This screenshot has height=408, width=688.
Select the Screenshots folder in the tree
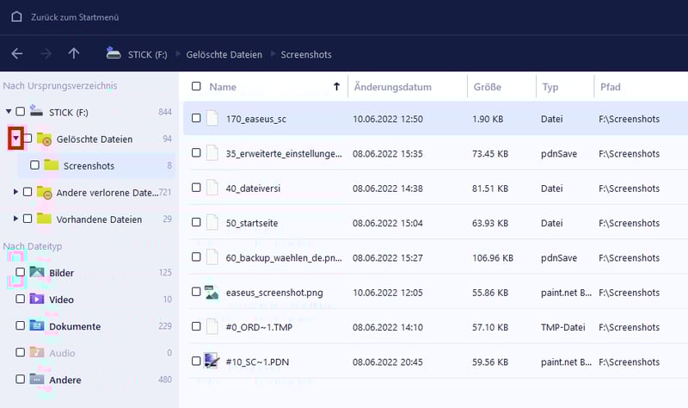(89, 165)
